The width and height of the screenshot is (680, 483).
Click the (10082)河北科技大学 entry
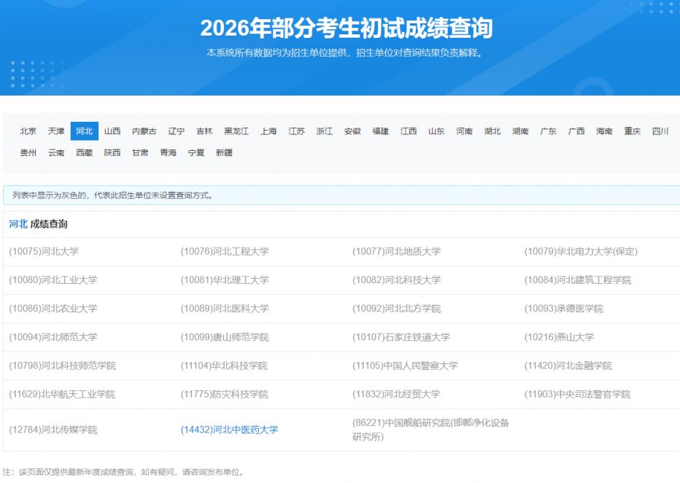(x=396, y=280)
